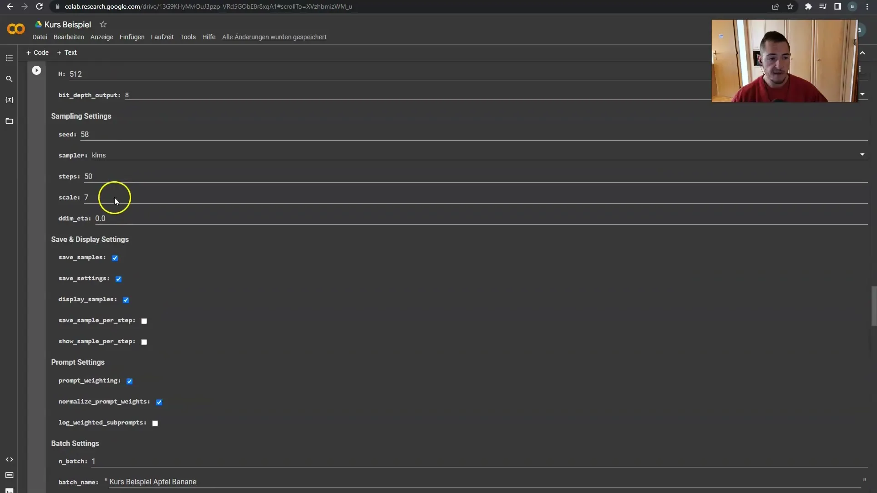Enable the save_sample_per_step checkbox
This screenshot has height=493, width=877.
[x=144, y=321]
